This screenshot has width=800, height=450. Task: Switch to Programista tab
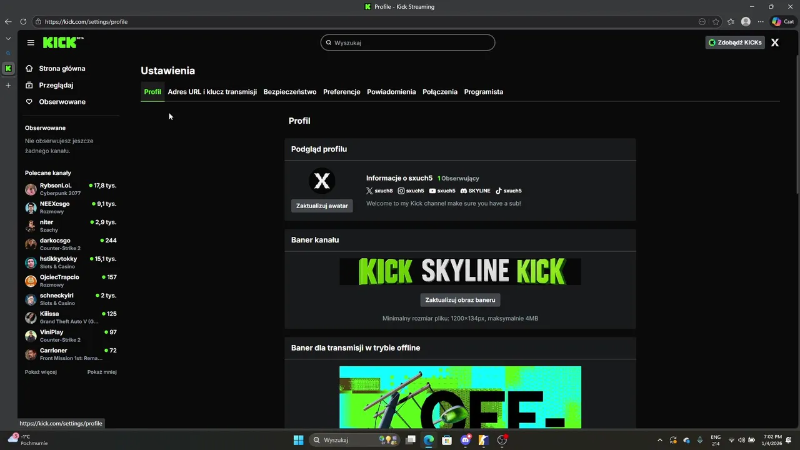pos(484,92)
